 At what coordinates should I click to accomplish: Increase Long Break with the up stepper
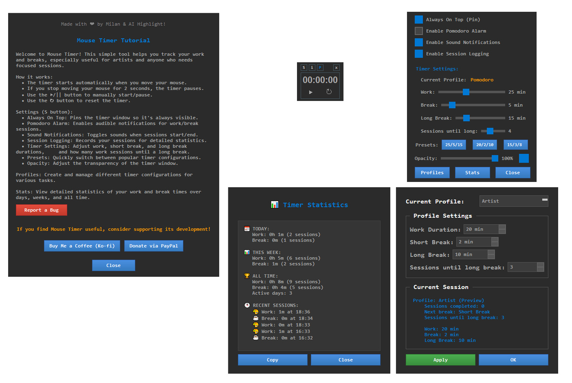point(491,252)
